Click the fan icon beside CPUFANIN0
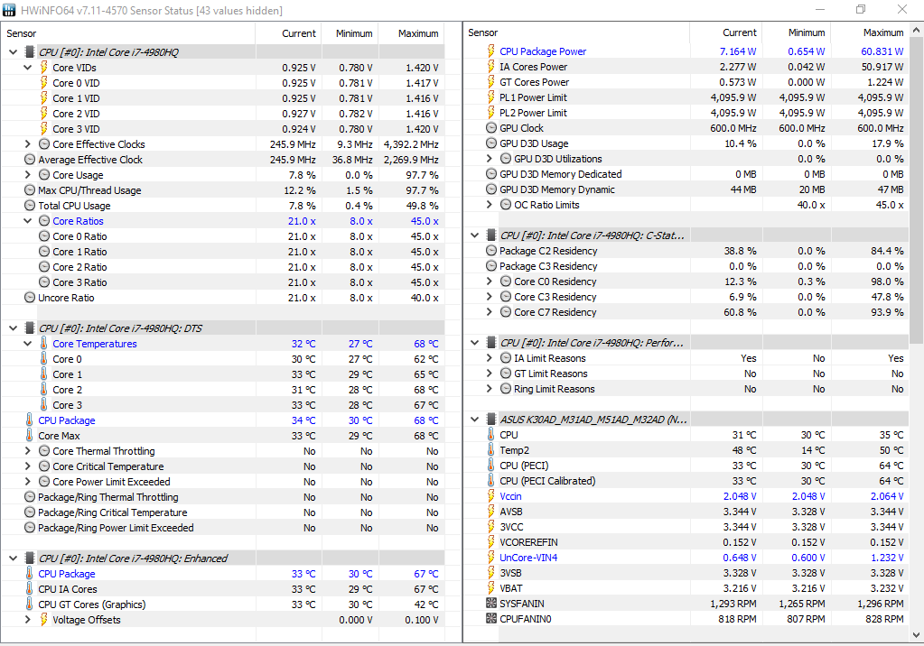 [x=491, y=619]
